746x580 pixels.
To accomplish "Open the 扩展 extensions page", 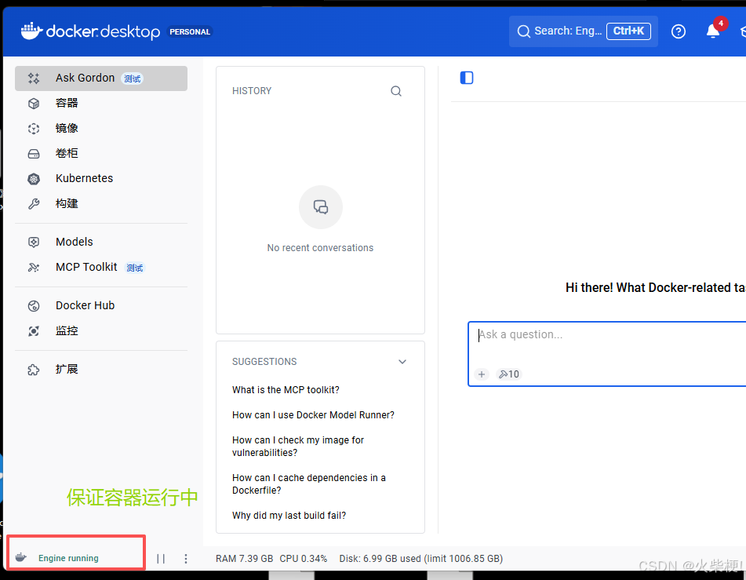I will coord(101,369).
